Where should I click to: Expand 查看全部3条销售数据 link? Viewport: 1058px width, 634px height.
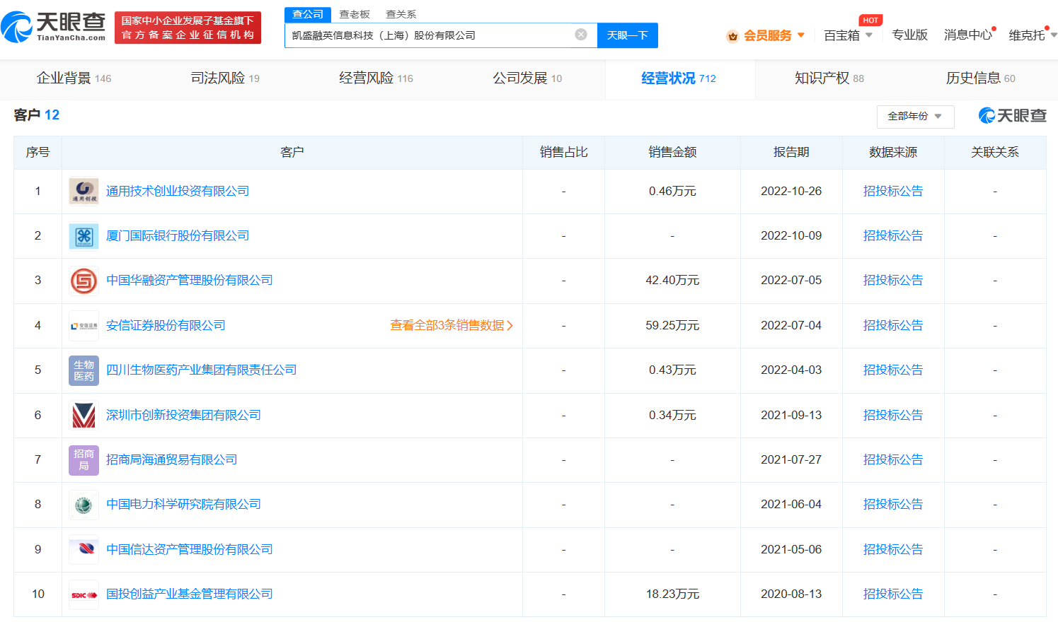(x=452, y=325)
